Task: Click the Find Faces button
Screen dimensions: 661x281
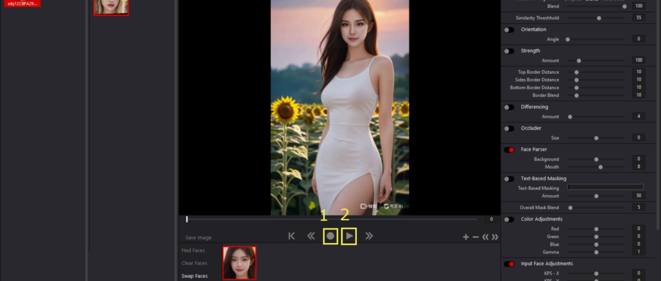Action: 194,250
